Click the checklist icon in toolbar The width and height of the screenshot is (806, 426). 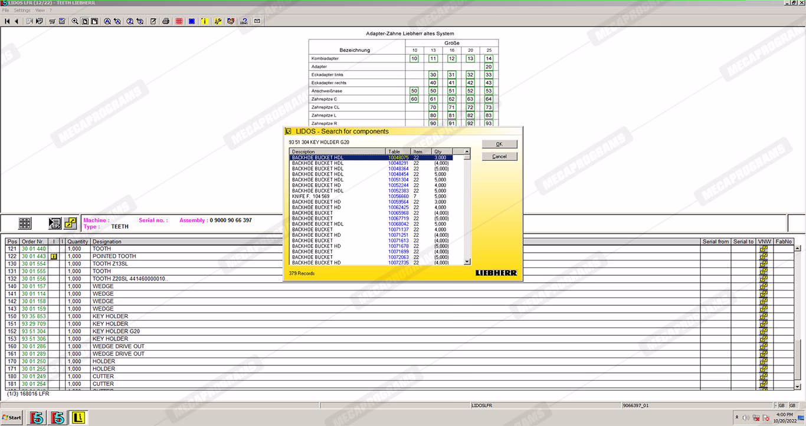tap(62, 21)
